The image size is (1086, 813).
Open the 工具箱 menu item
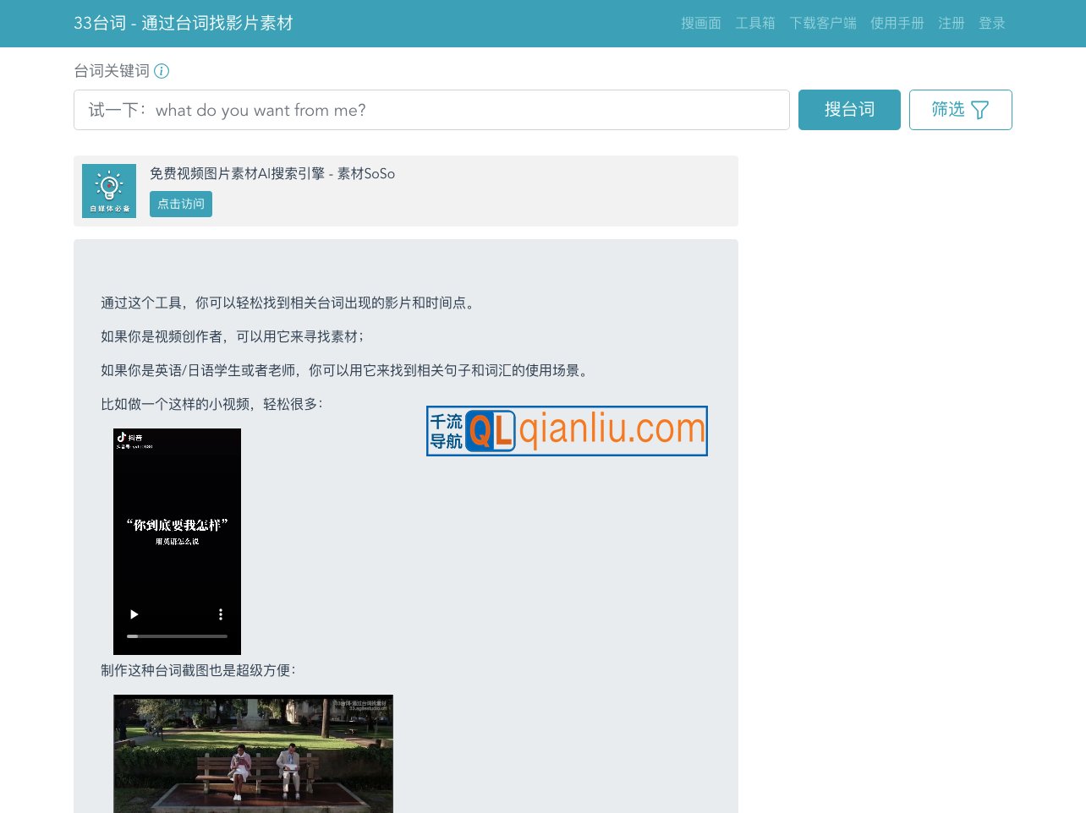pos(755,24)
